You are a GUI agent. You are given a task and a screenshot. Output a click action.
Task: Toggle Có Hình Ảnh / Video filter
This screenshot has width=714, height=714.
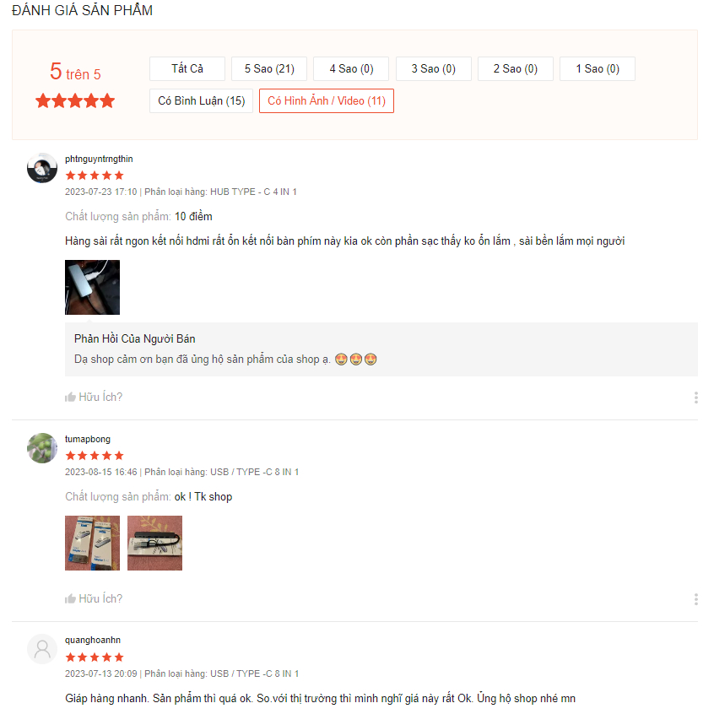(x=327, y=100)
